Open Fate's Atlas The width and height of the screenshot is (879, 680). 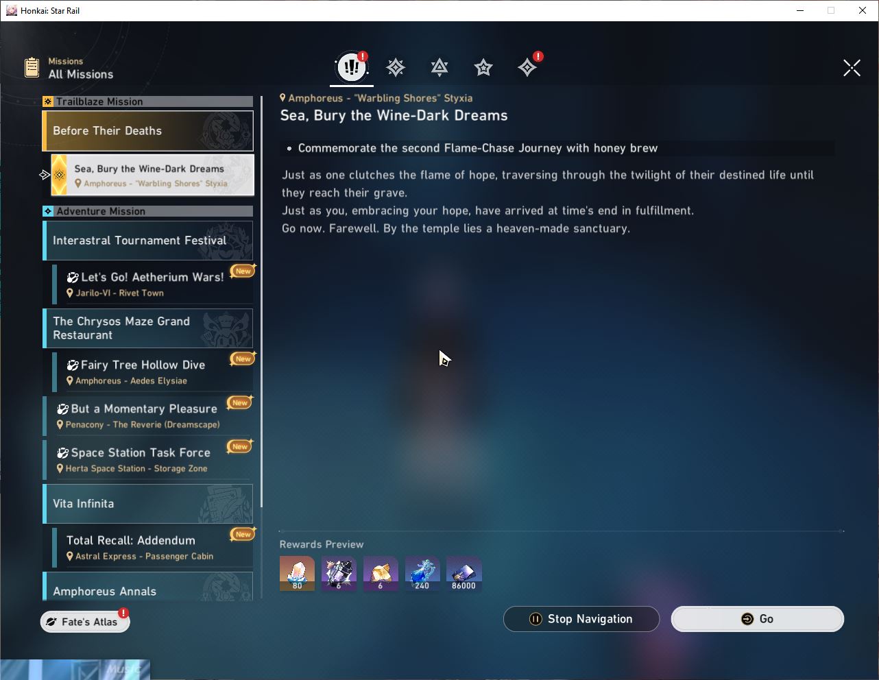pyautogui.click(x=85, y=622)
